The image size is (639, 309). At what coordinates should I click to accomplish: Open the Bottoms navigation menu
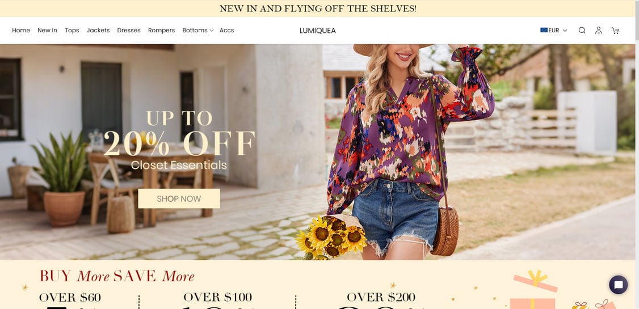[195, 30]
